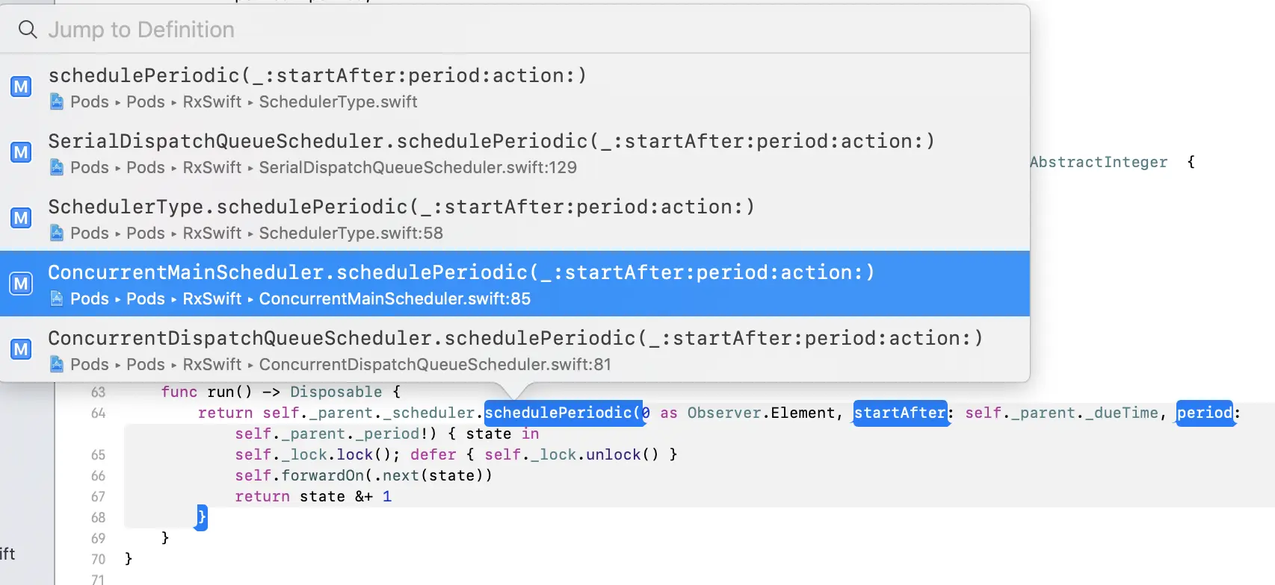1275x585 pixels.
Task: Click highlighted schedulePeriodic( token in code
Action: pyautogui.click(x=562, y=413)
